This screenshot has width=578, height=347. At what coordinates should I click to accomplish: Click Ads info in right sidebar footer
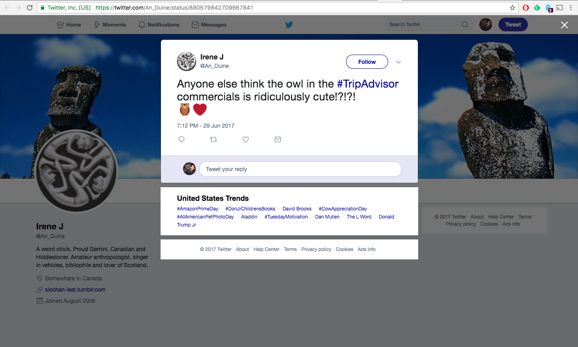(x=511, y=224)
